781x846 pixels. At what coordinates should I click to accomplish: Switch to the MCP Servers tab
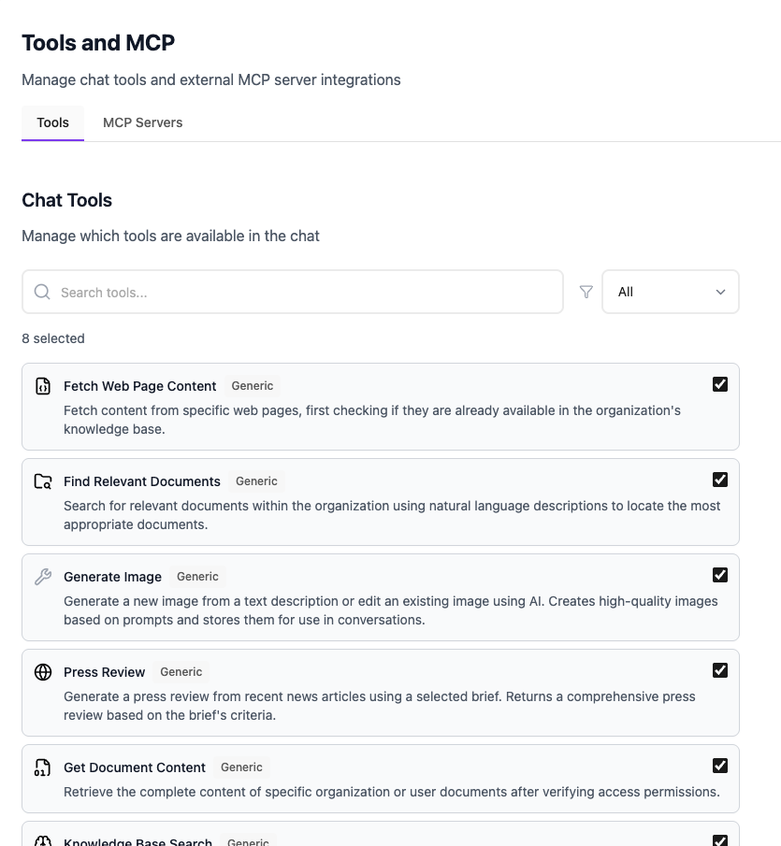click(x=142, y=122)
